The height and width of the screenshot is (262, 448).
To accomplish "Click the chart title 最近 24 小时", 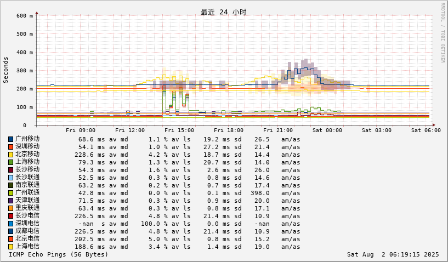I will (223, 12).
